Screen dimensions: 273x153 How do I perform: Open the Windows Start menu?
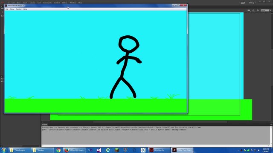4,150
